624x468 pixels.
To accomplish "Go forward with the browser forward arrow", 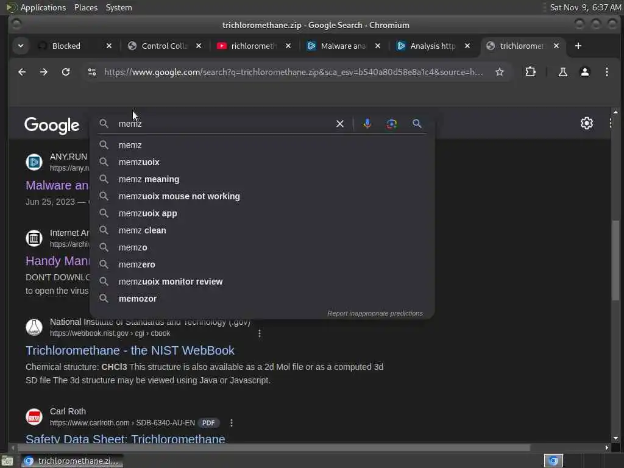I will (44, 72).
